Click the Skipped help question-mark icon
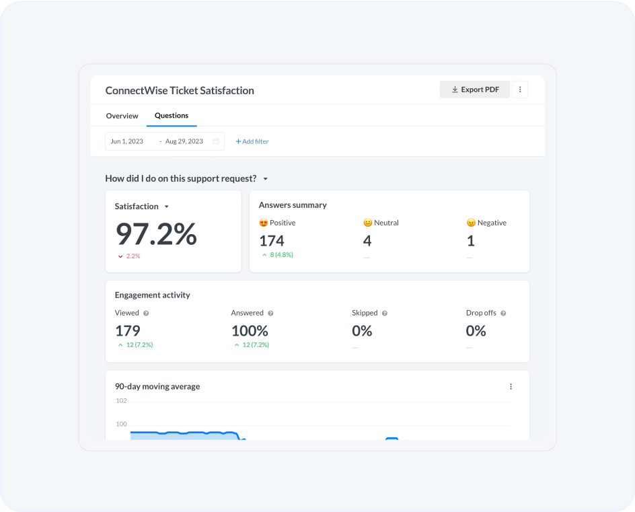The height and width of the screenshot is (512, 635). 385,313
